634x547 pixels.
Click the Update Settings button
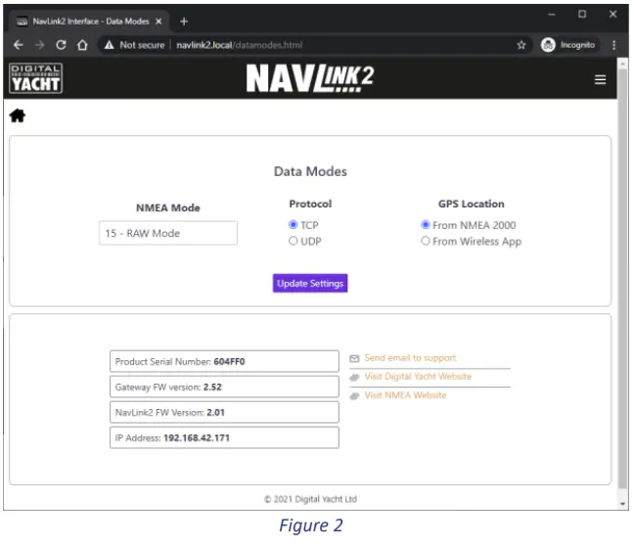(x=310, y=284)
